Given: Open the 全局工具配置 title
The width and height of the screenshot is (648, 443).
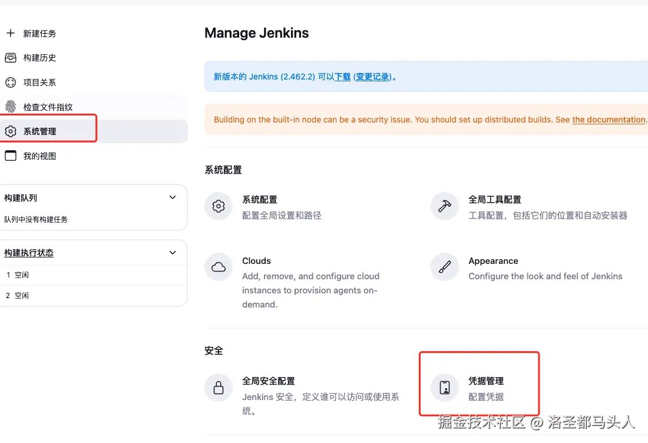Looking at the screenshot, I should 495,200.
